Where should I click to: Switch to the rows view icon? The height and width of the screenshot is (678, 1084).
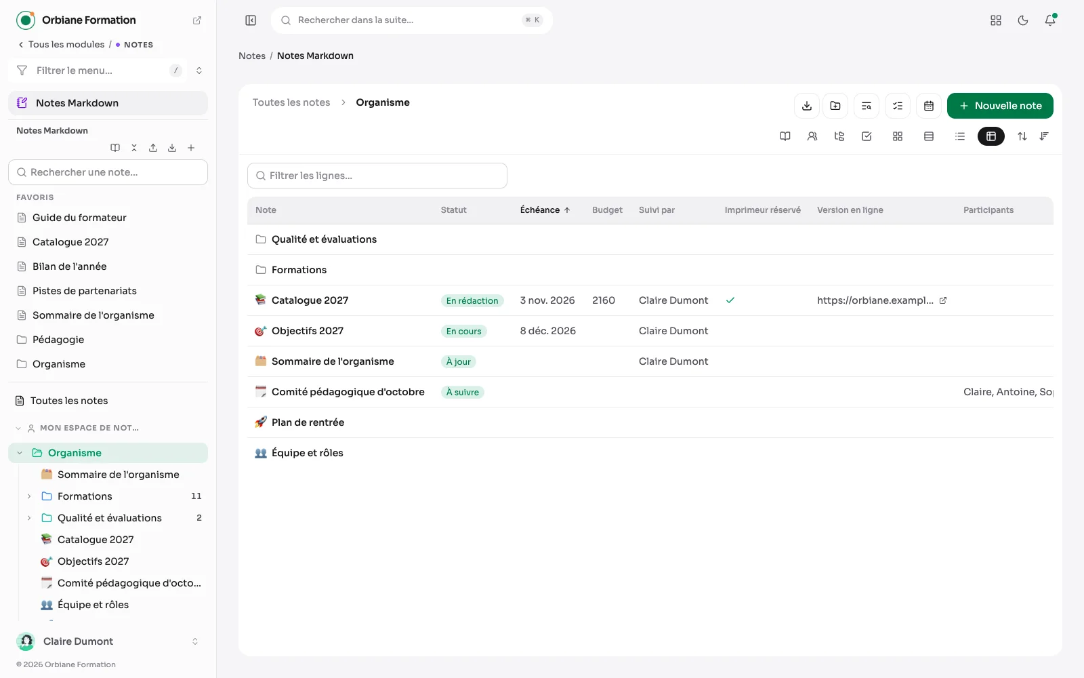(928, 136)
